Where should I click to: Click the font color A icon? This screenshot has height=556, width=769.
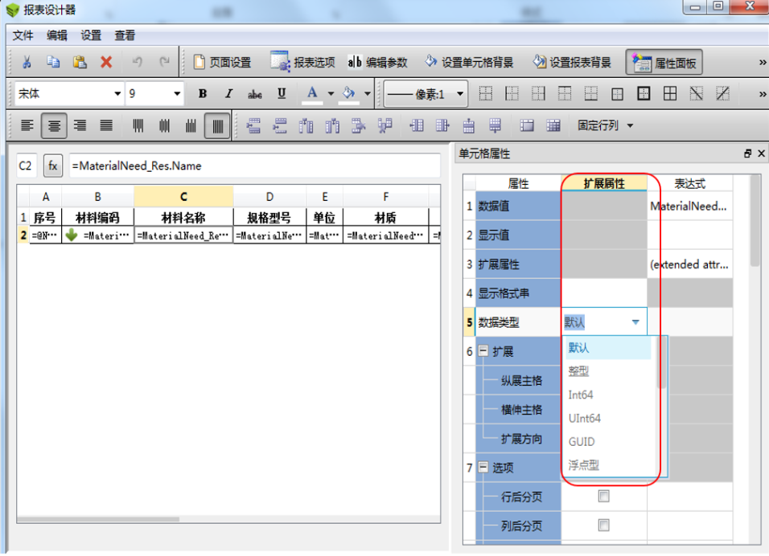[x=312, y=93]
